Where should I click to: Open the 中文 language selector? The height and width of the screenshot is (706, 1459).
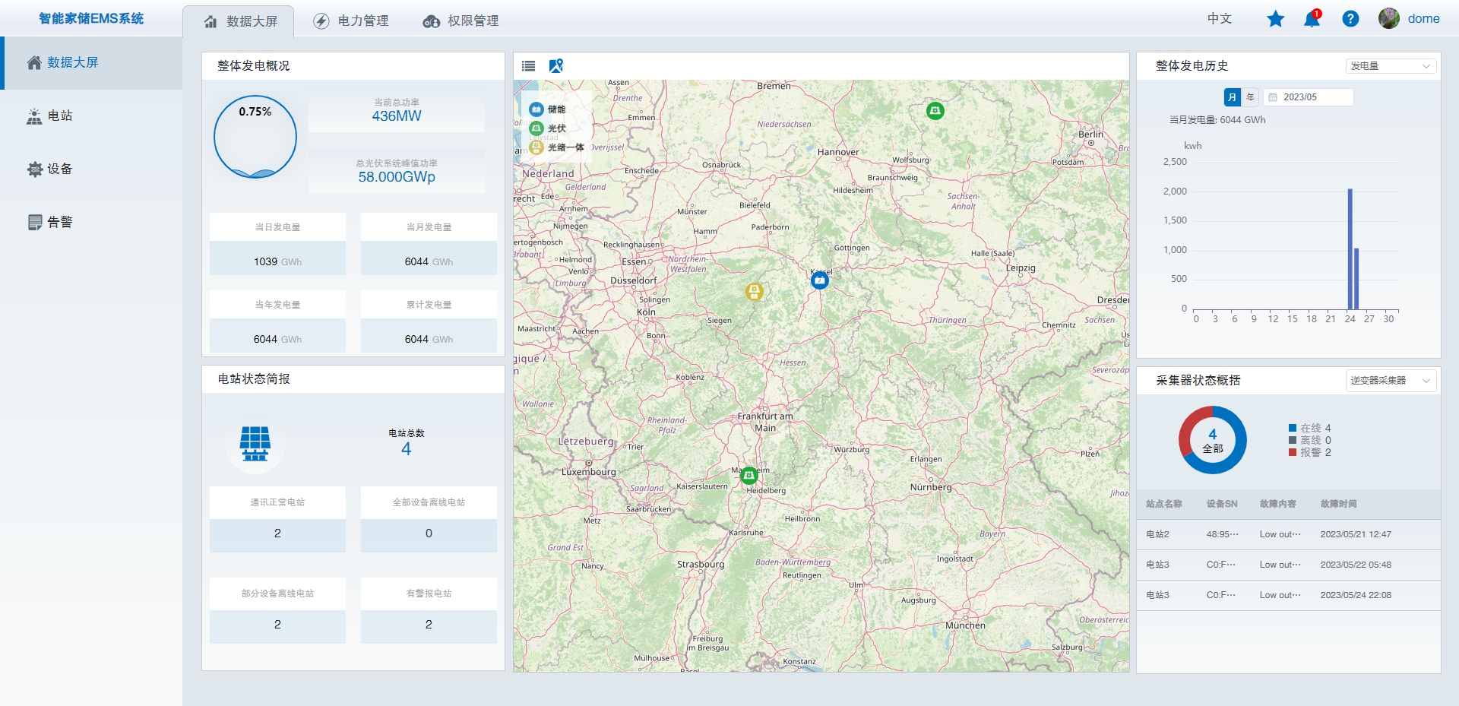(x=1219, y=19)
